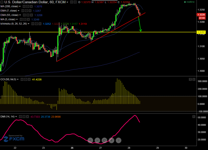Open the Sponsored by FXCM logo link
Screen dimensions: 208x150
point(14,138)
